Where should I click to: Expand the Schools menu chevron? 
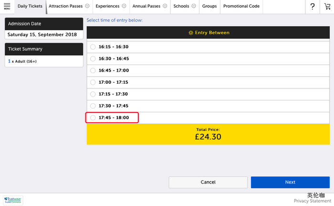(193, 6)
